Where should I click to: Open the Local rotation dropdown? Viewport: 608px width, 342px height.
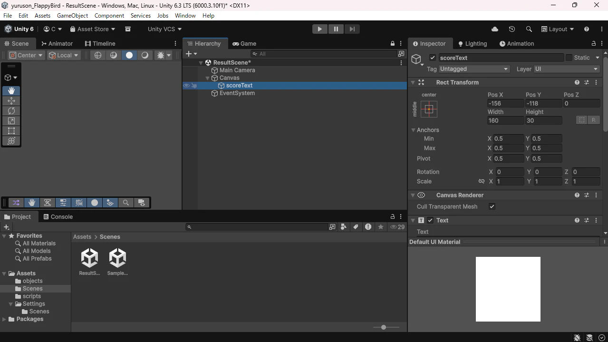click(x=63, y=55)
